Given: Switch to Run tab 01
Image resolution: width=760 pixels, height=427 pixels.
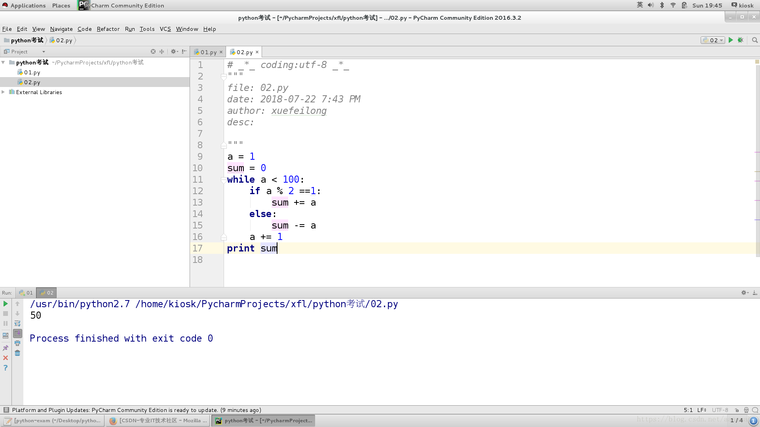Looking at the screenshot, I should pos(26,293).
